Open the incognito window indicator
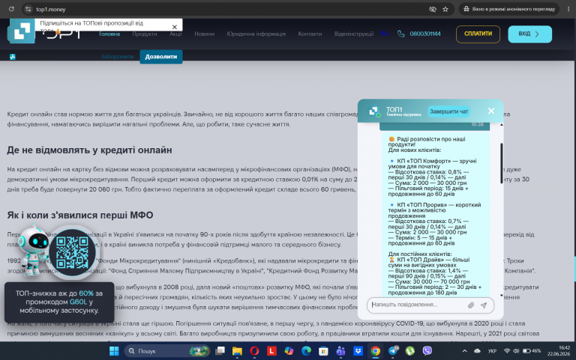 coord(509,9)
